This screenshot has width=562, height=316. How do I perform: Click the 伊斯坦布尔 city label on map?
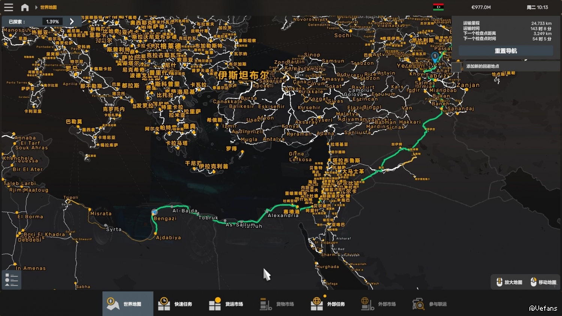pos(243,75)
